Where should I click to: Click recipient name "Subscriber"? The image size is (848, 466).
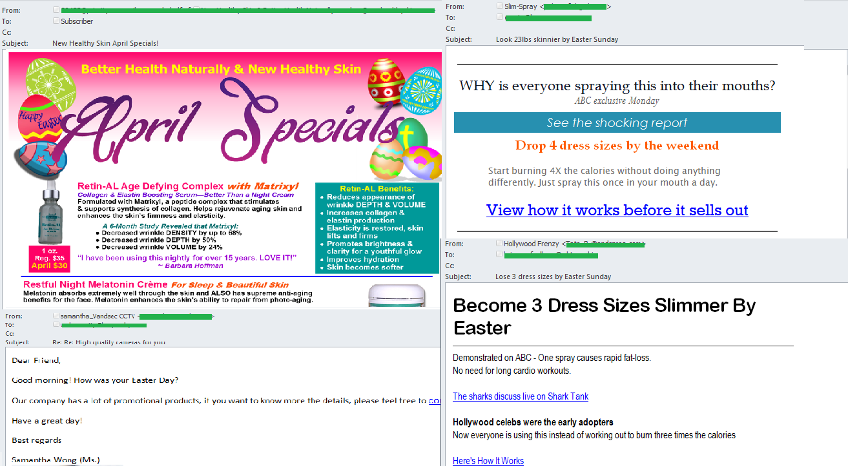(x=77, y=21)
